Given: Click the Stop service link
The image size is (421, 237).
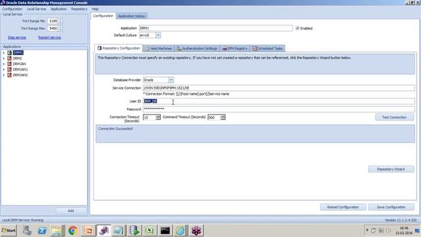Looking at the screenshot, I should (17, 38).
